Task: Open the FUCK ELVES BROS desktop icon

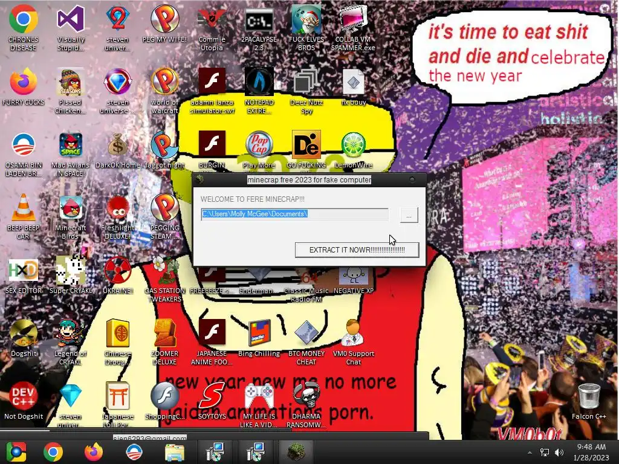Action: coord(306,20)
